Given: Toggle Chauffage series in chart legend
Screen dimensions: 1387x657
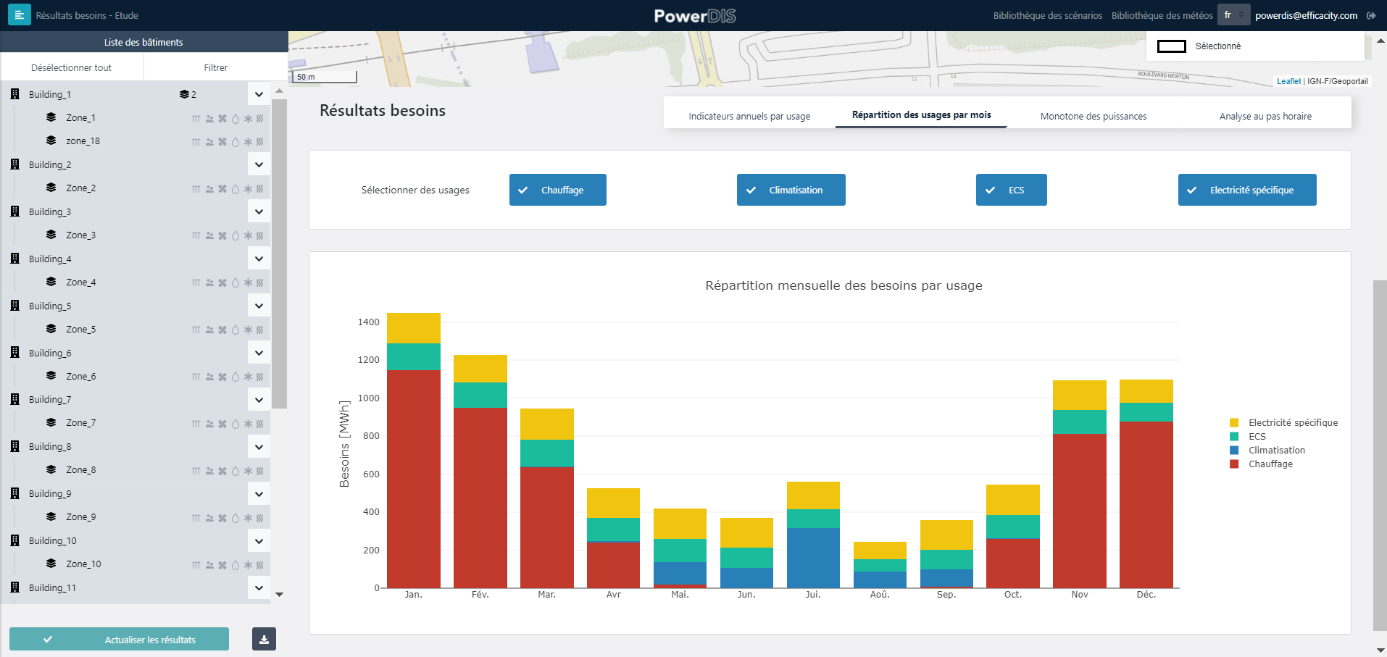Looking at the screenshot, I should pos(1262,464).
